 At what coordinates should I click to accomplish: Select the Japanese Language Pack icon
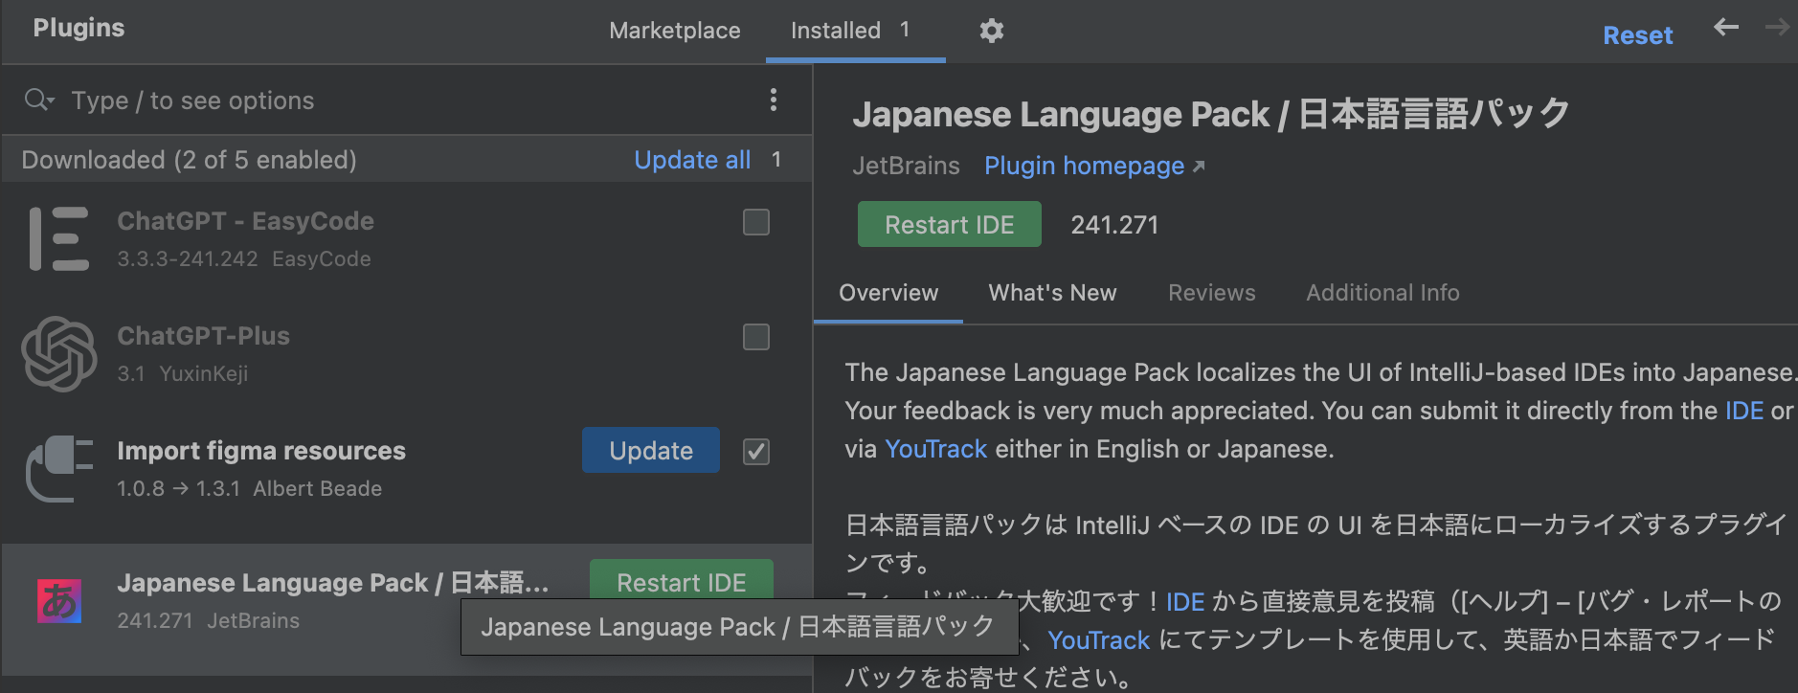click(x=59, y=601)
